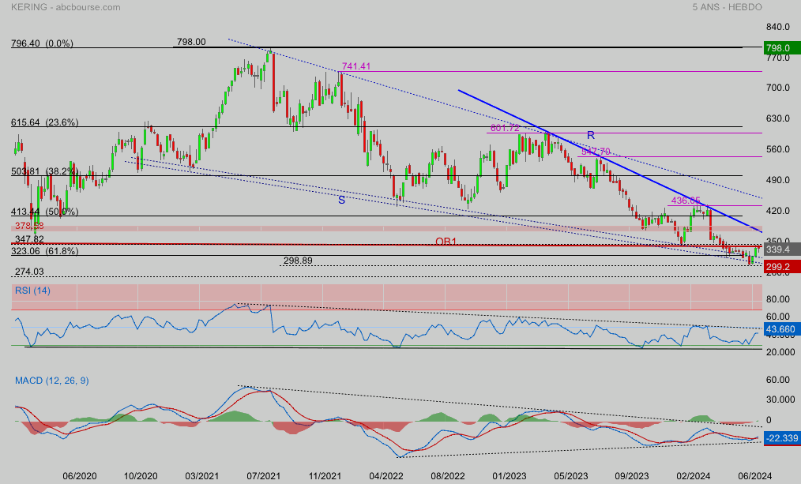The image size is (801, 484).
Task: Click the 03/2021 date axis label
Action: pos(201,476)
